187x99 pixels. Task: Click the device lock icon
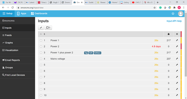[x=169, y=34]
